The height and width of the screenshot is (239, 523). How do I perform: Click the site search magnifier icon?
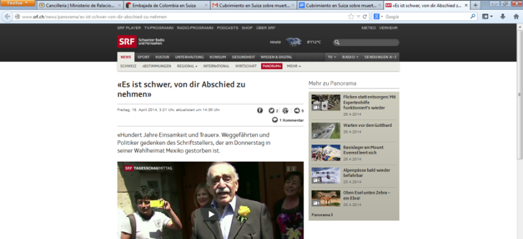click(337, 42)
